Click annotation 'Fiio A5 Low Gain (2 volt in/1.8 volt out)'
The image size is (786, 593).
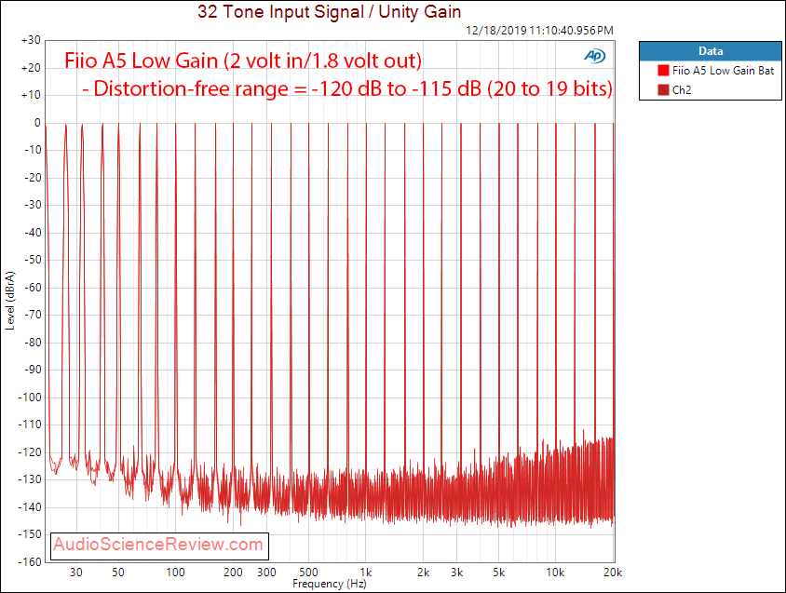243,61
